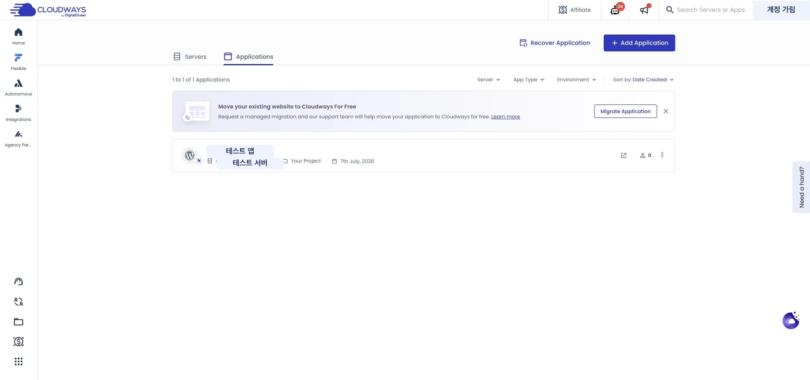Click the Add Application button
This screenshot has height=380, width=810.
pyautogui.click(x=639, y=43)
